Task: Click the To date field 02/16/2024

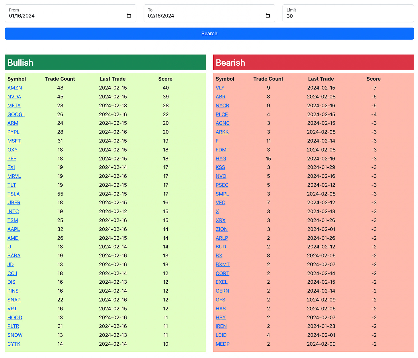Action: click(209, 13)
